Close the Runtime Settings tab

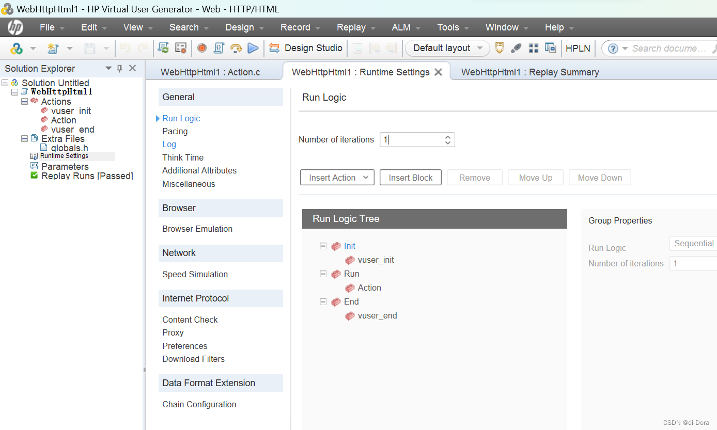click(x=438, y=72)
